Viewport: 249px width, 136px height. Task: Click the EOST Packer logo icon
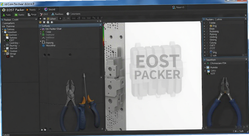pyautogui.click(x=4, y=10)
